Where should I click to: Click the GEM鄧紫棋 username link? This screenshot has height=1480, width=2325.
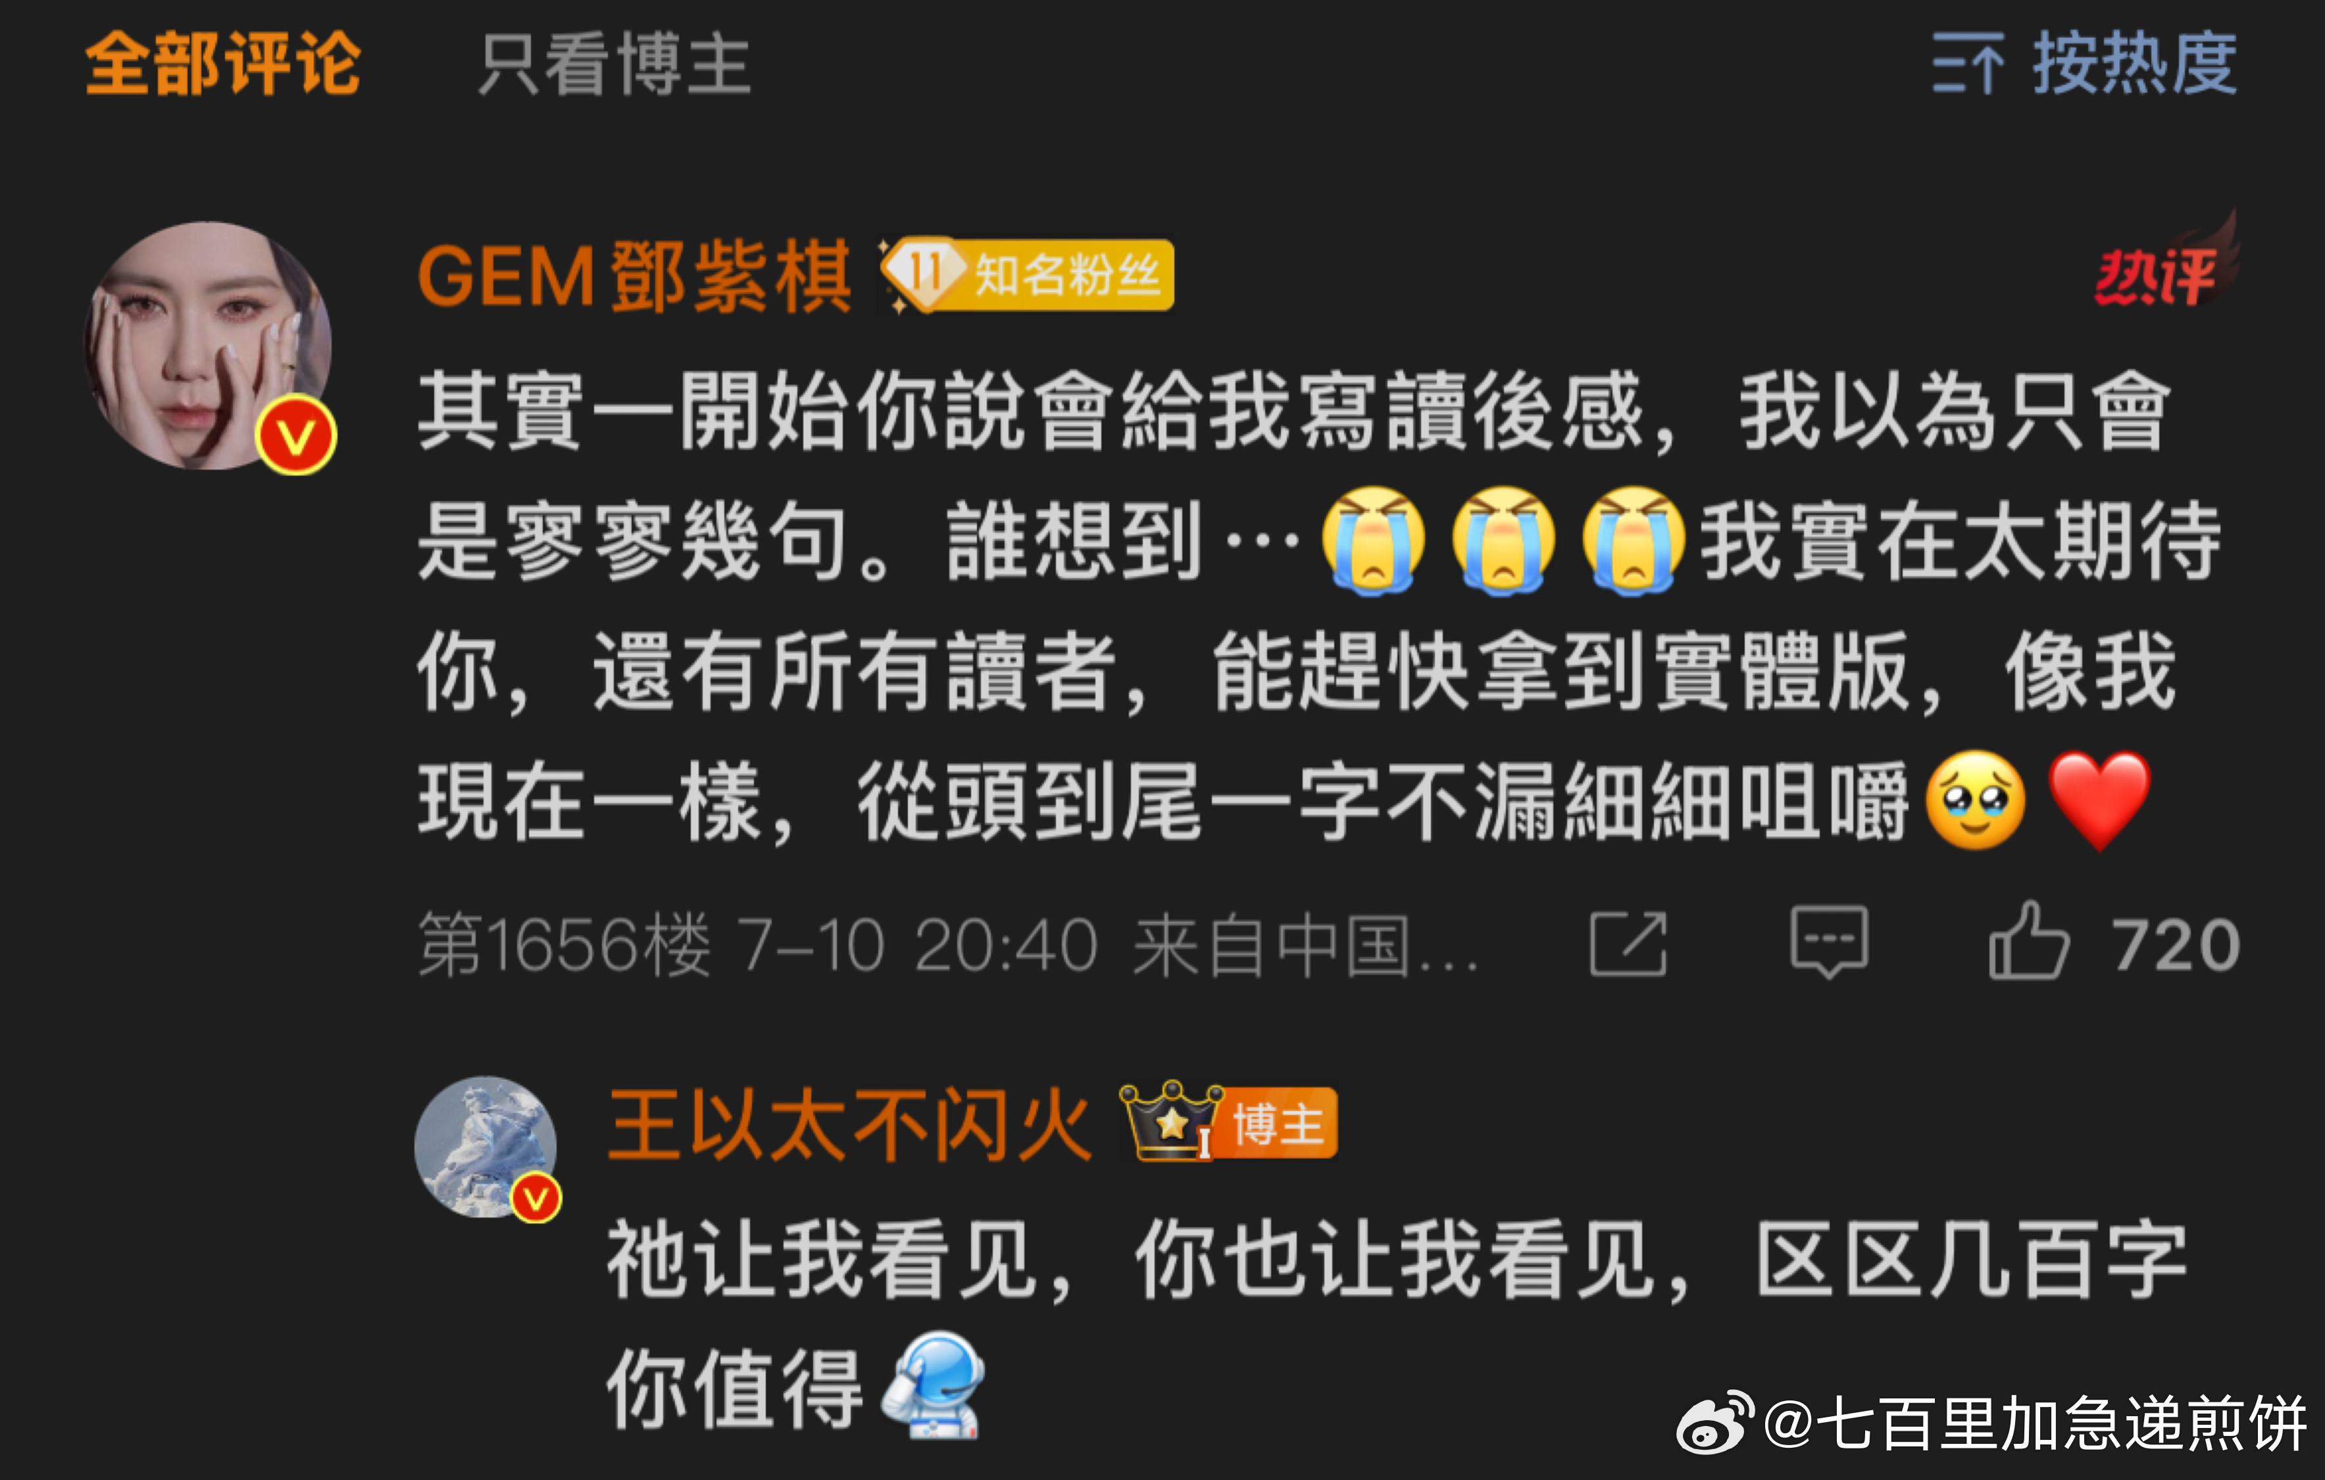634,277
